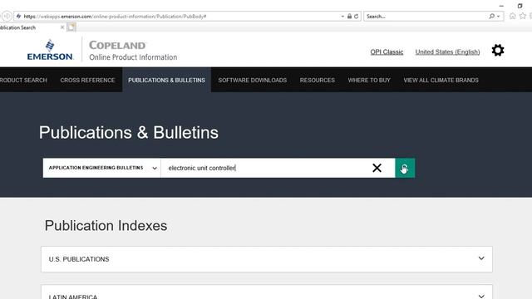
Task: Click the Publication Indexes heading
Action: click(x=106, y=226)
